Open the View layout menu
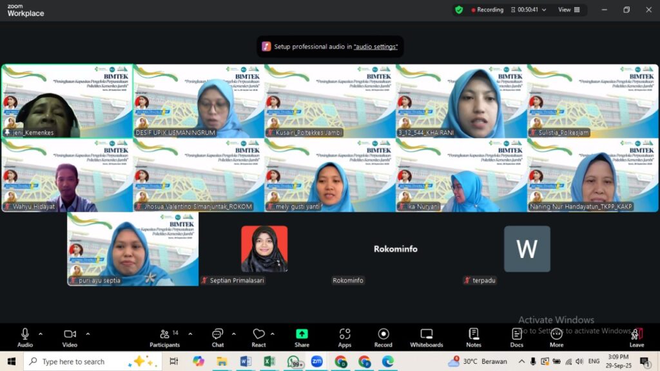This screenshot has height=371, width=660. click(568, 10)
